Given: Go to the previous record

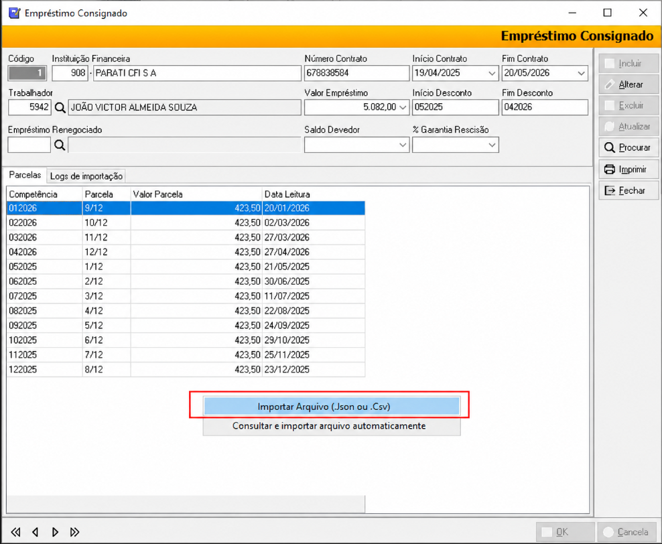Looking at the screenshot, I should [x=36, y=532].
